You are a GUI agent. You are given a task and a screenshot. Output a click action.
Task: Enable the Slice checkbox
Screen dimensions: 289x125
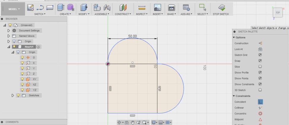(x=260, y=67)
